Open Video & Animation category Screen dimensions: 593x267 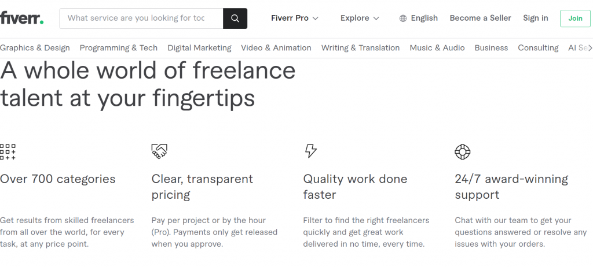coord(276,48)
